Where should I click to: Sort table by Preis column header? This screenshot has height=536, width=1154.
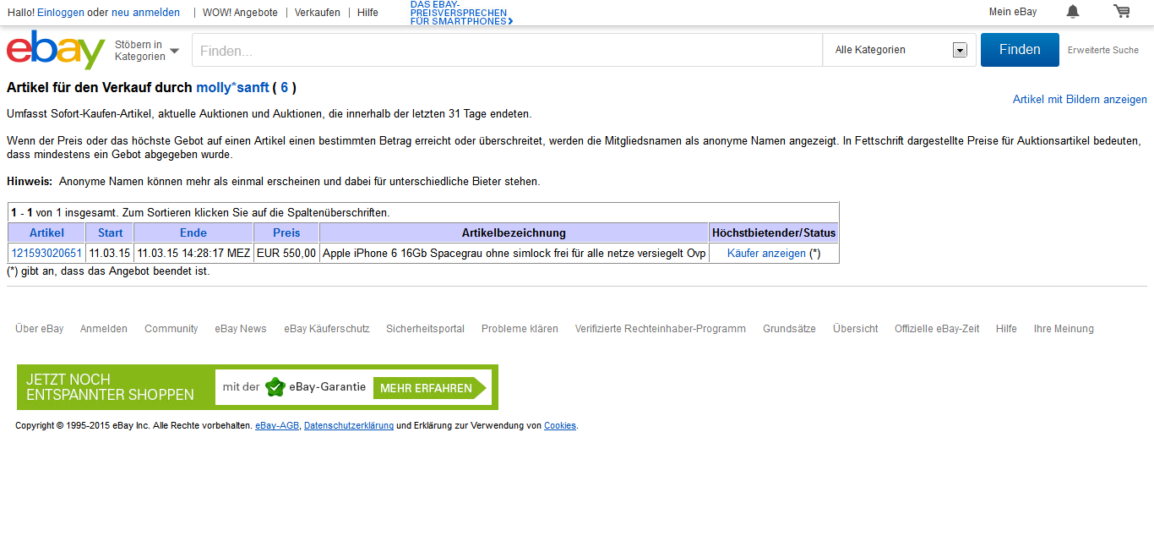286,232
